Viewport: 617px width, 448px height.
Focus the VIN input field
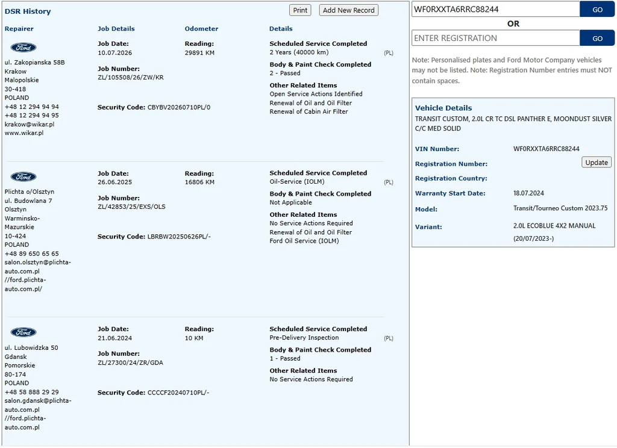[495, 10]
